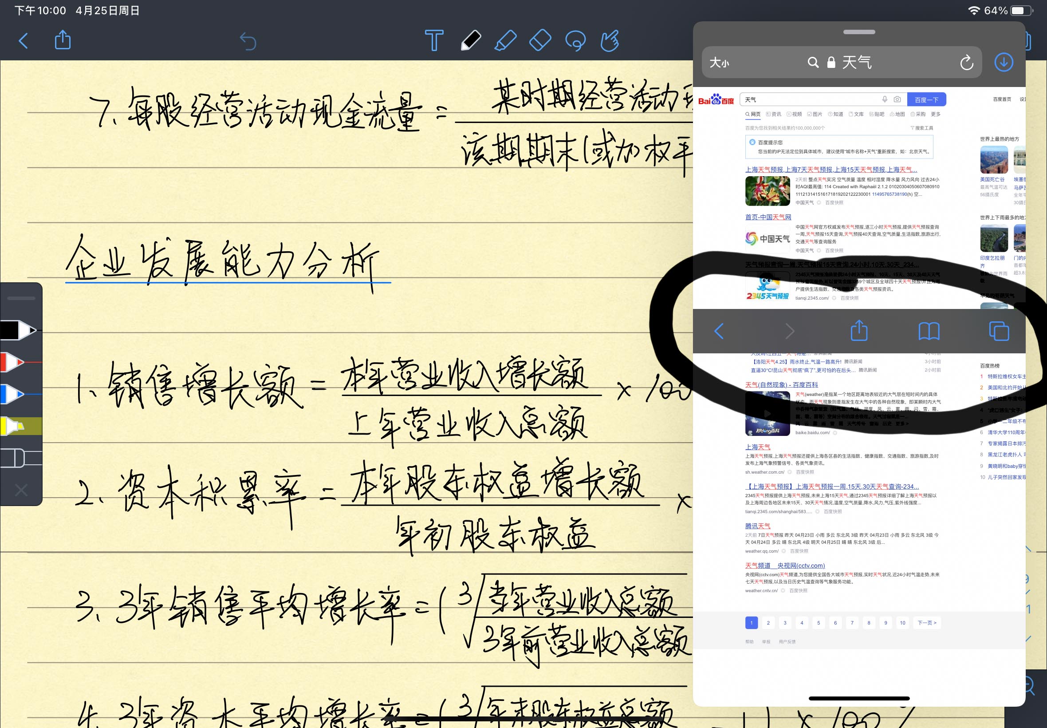Select the Text tool in toolbar

[433, 40]
